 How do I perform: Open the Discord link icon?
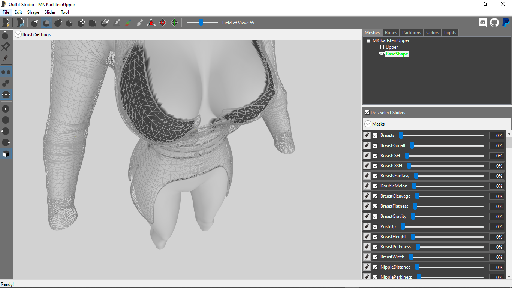[x=483, y=22]
